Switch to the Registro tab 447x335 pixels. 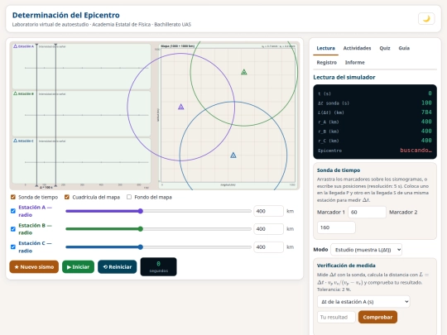[x=327, y=62]
